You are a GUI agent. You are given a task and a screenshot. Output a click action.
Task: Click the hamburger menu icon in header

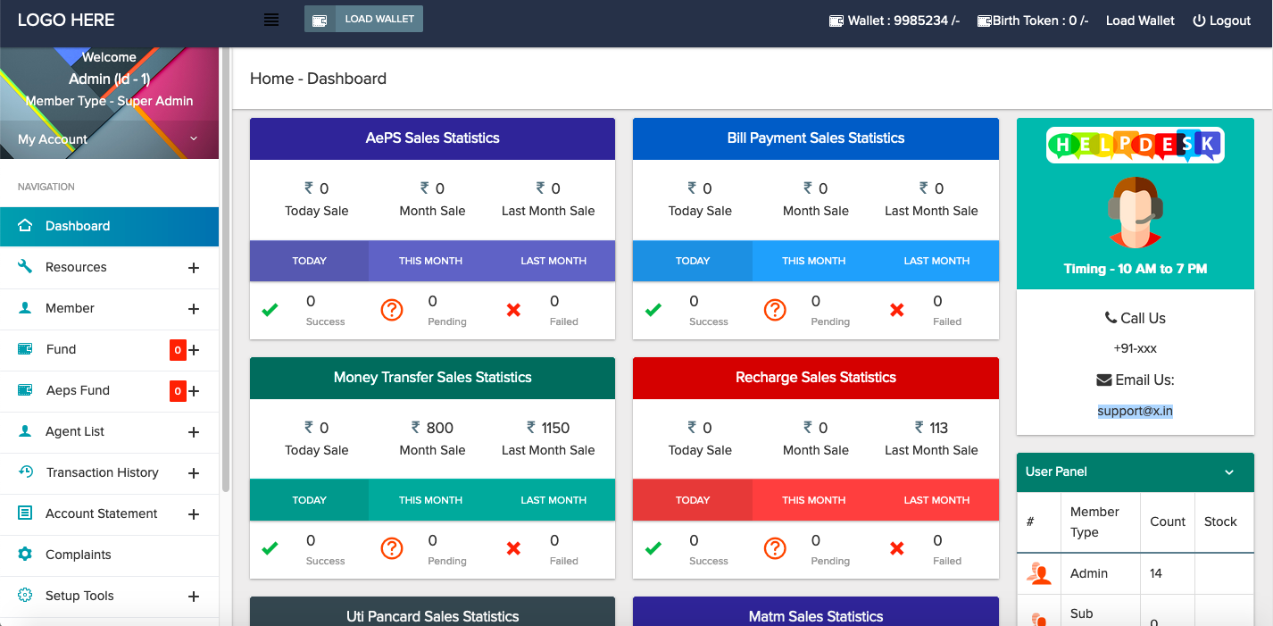[271, 20]
